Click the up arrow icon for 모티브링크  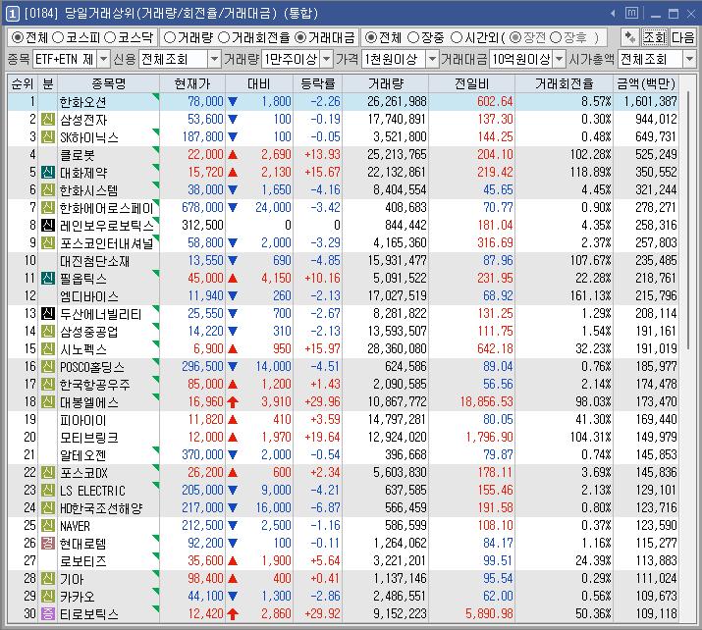click(x=233, y=437)
